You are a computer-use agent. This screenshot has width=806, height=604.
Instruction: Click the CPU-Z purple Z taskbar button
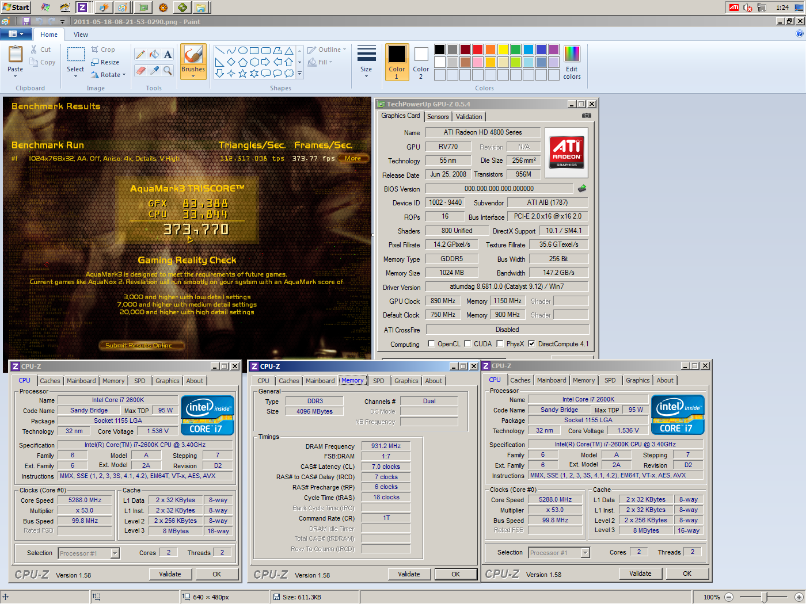click(x=82, y=7)
